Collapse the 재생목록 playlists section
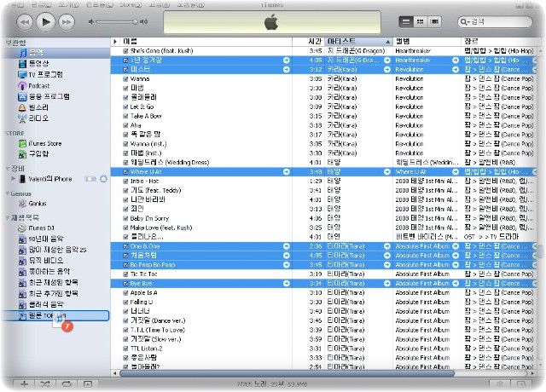The width and height of the screenshot is (546, 392). coord(8,218)
